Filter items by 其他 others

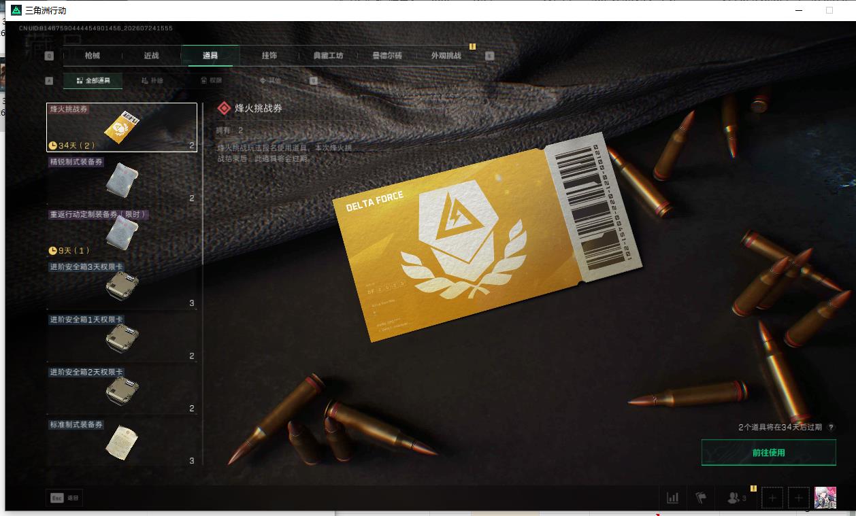pyautogui.click(x=270, y=80)
